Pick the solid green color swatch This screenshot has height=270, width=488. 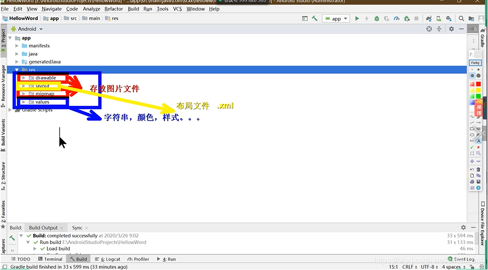point(479,96)
